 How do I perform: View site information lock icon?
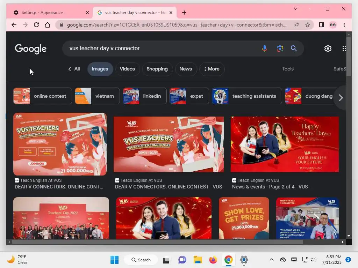62,25
